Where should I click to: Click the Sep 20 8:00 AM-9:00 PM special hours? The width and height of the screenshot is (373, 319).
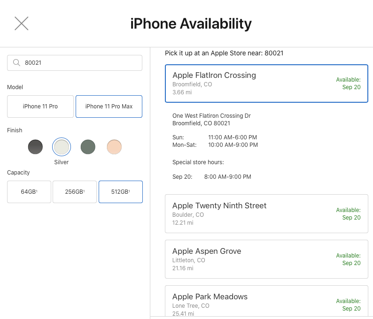tap(212, 177)
